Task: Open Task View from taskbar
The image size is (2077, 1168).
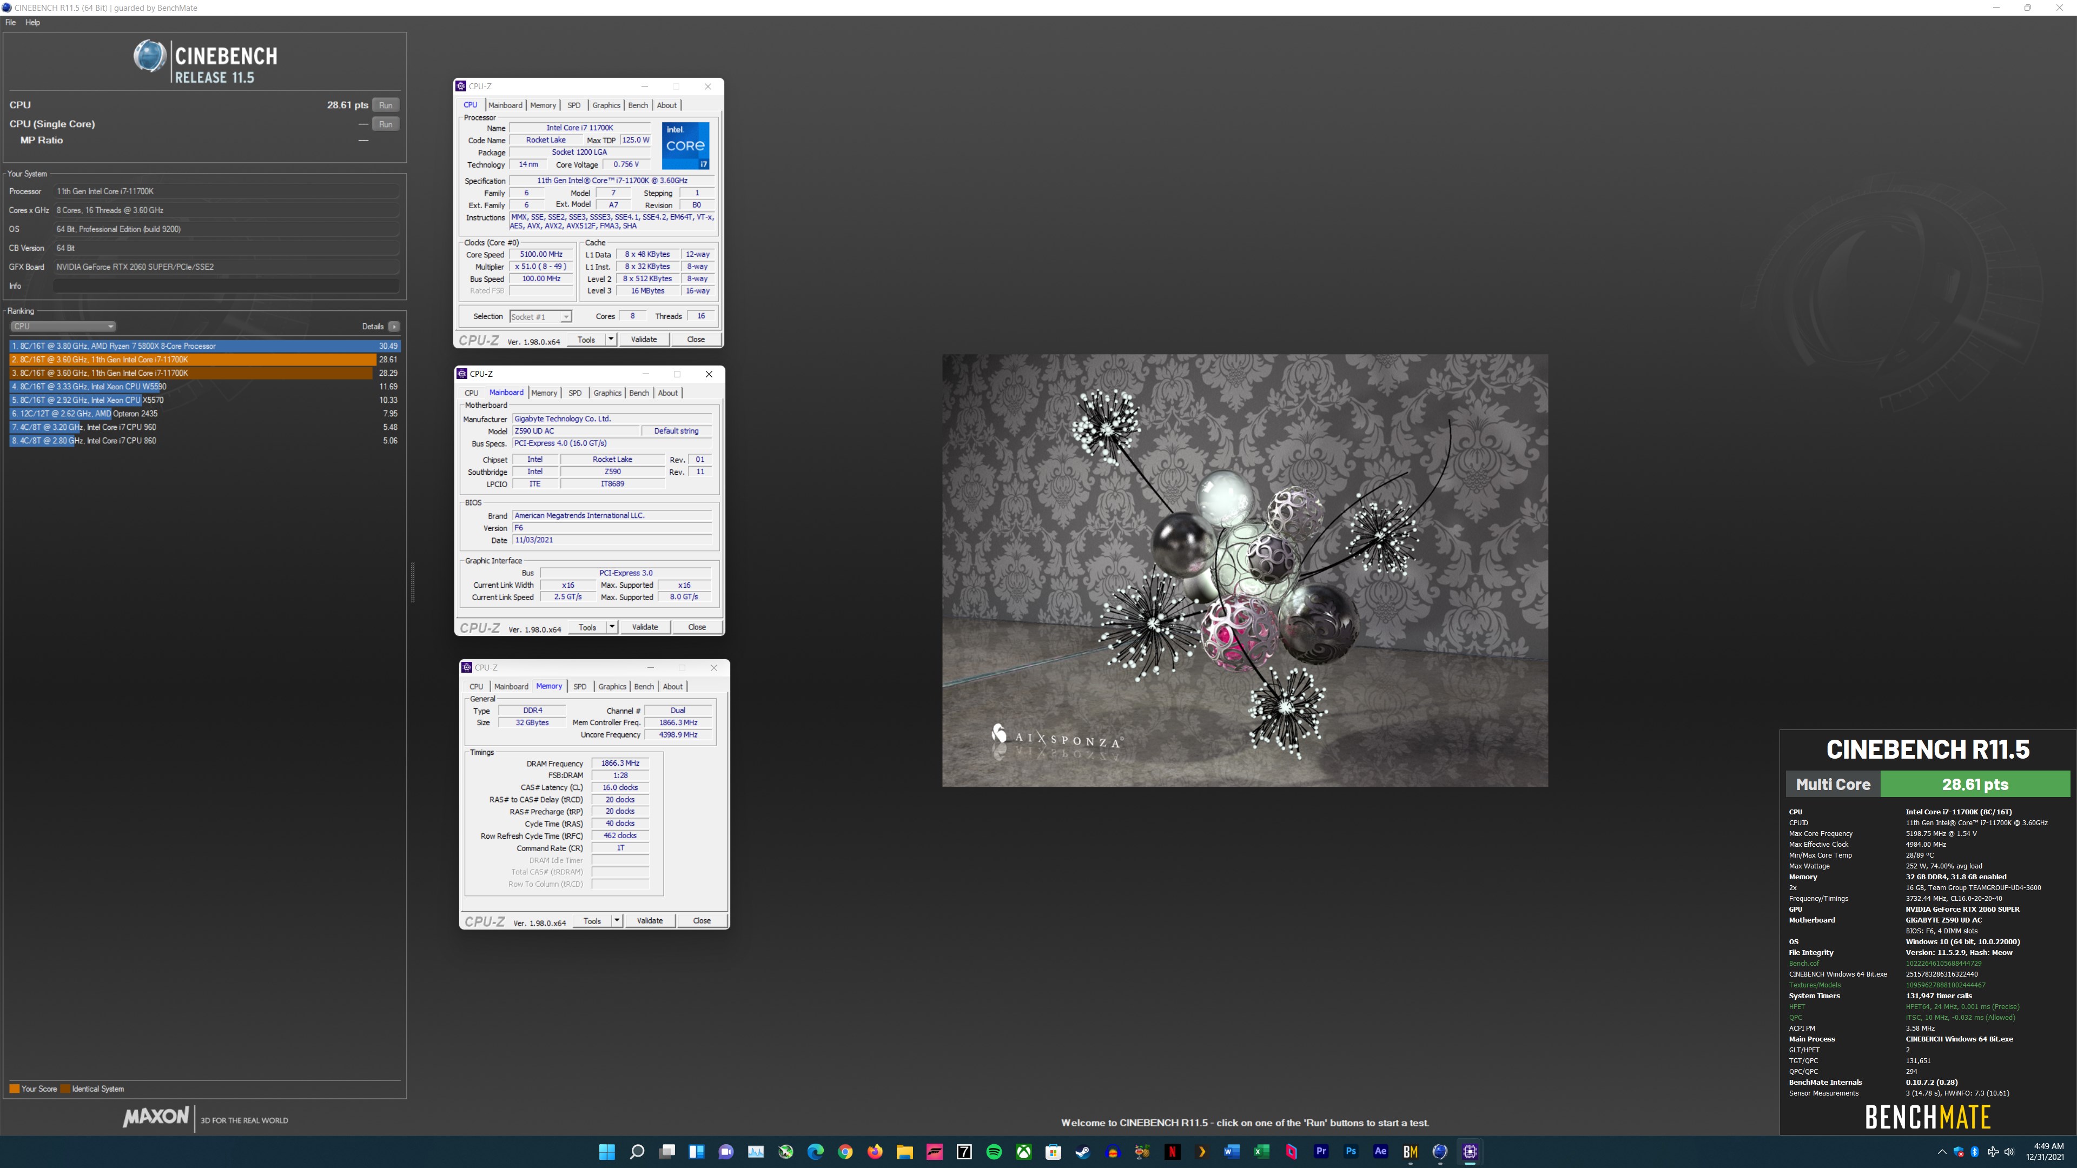Action: 667,1152
